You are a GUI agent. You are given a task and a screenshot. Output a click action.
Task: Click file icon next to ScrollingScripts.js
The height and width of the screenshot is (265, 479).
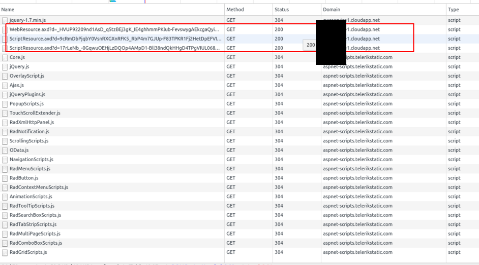[x=5, y=141]
